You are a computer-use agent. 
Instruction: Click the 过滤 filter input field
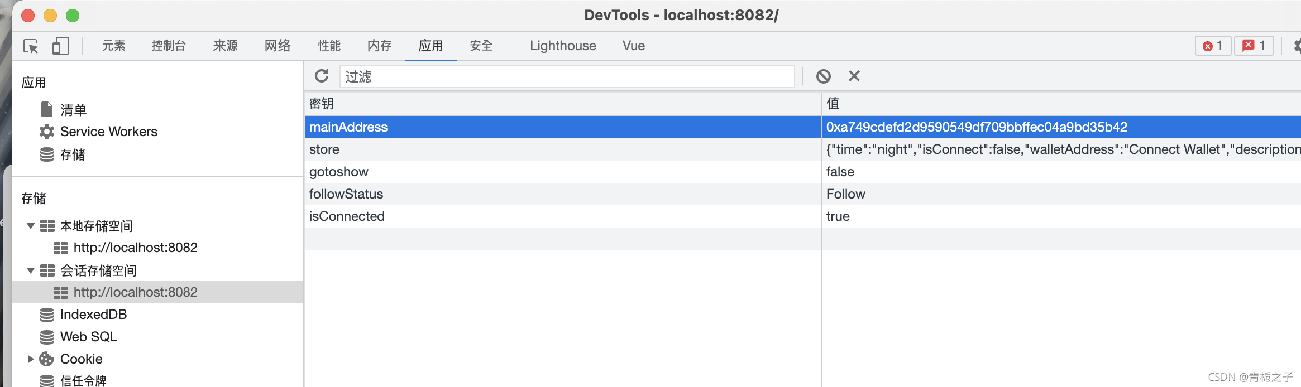(566, 76)
